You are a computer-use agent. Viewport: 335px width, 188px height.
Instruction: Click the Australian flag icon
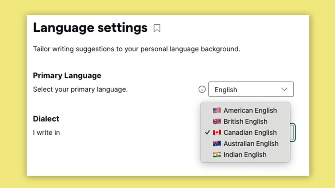(x=217, y=144)
